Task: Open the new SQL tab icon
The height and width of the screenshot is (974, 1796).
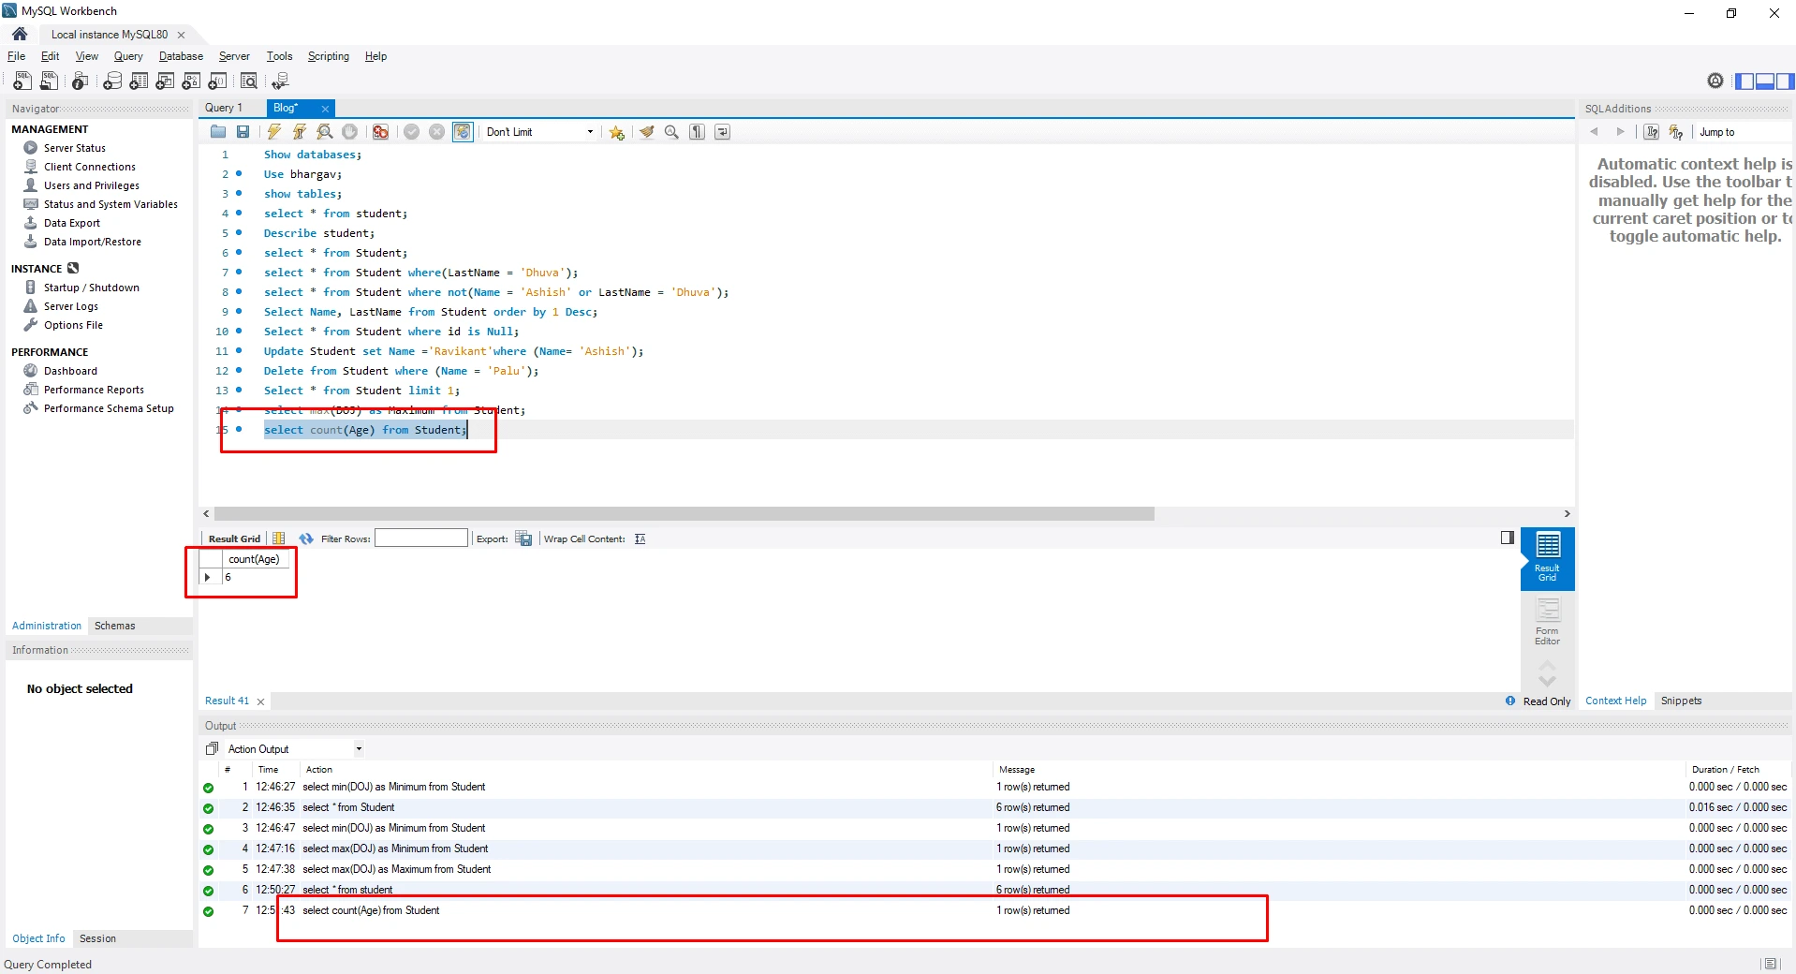Action: coord(22,81)
